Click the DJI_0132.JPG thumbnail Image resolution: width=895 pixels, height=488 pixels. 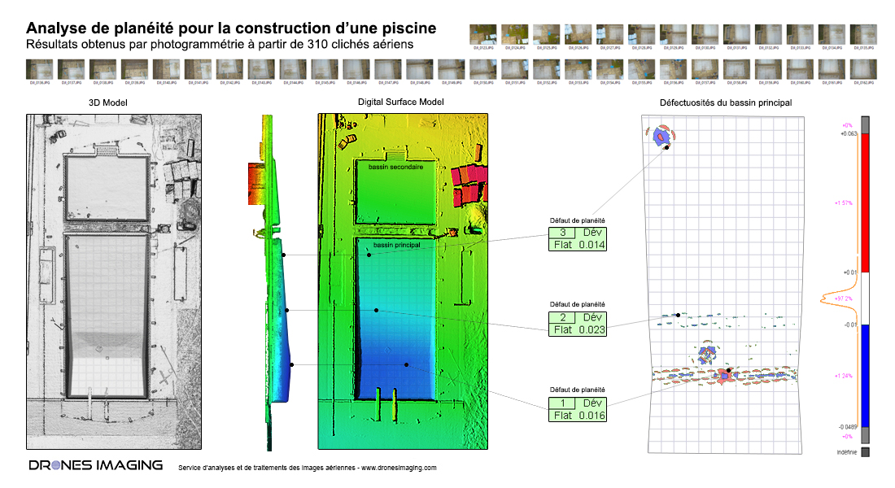(x=768, y=34)
